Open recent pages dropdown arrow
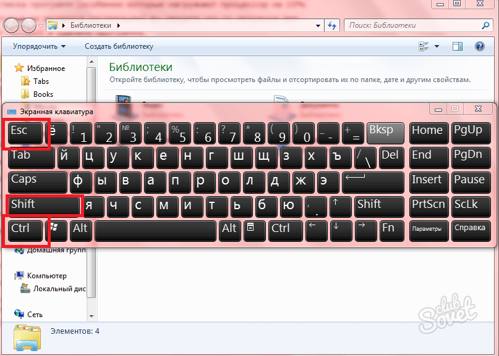The image size is (499, 356). coord(41,26)
